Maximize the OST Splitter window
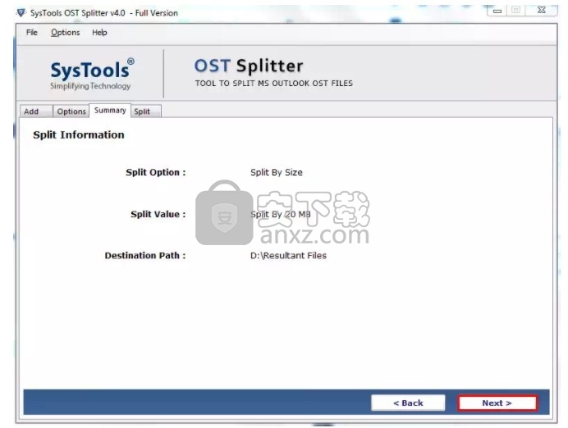The height and width of the screenshot is (428, 568). click(515, 10)
